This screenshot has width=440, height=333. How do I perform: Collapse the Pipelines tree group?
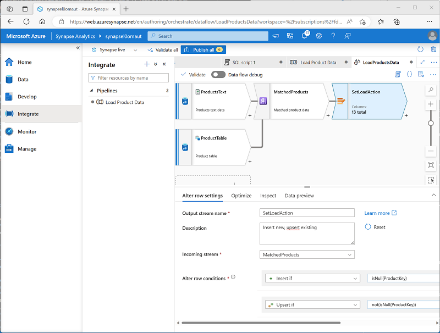point(91,91)
